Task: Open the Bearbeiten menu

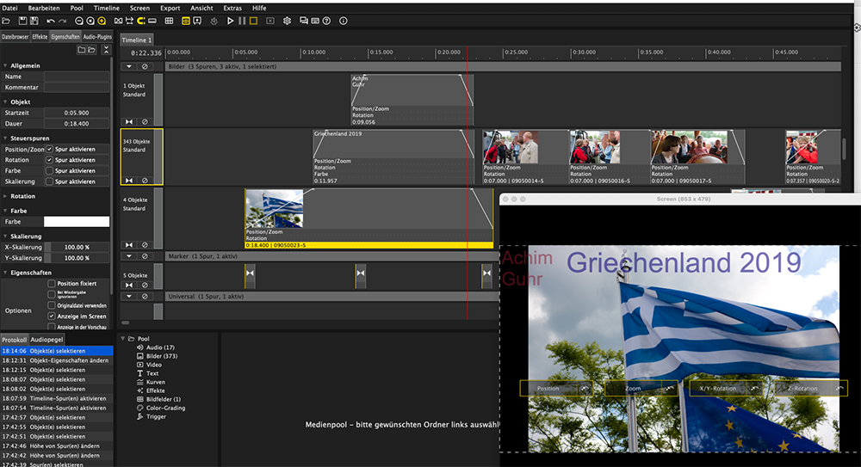Action: (43, 9)
